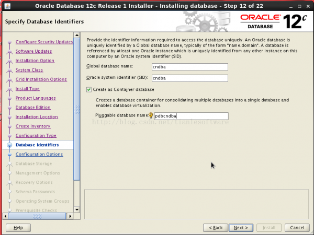Click horizontal scrollbar left arrow
The image size is (314, 235).
coord(5,216)
